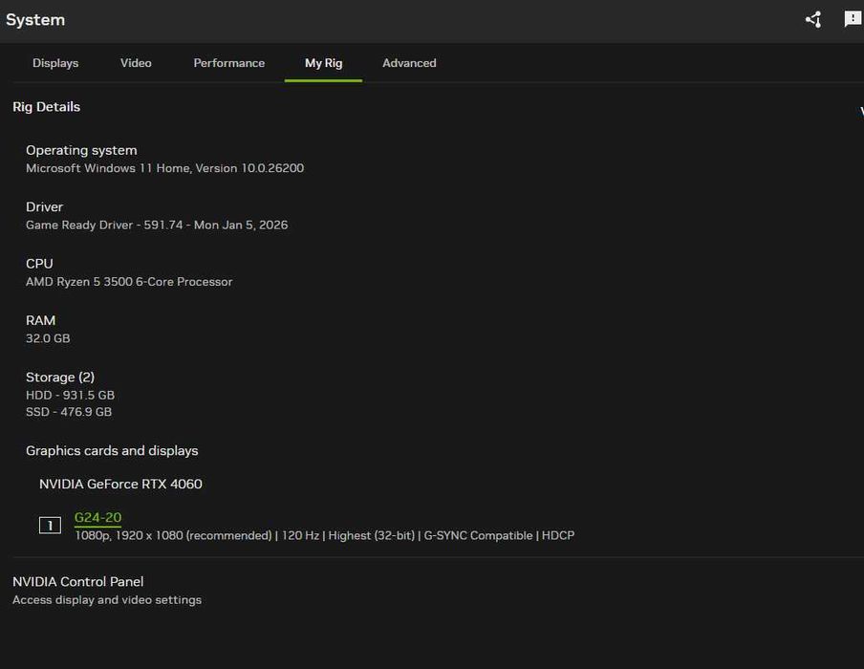Image resolution: width=864 pixels, height=669 pixels.
Task: Open the feedback icon in header
Action: (853, 19)
